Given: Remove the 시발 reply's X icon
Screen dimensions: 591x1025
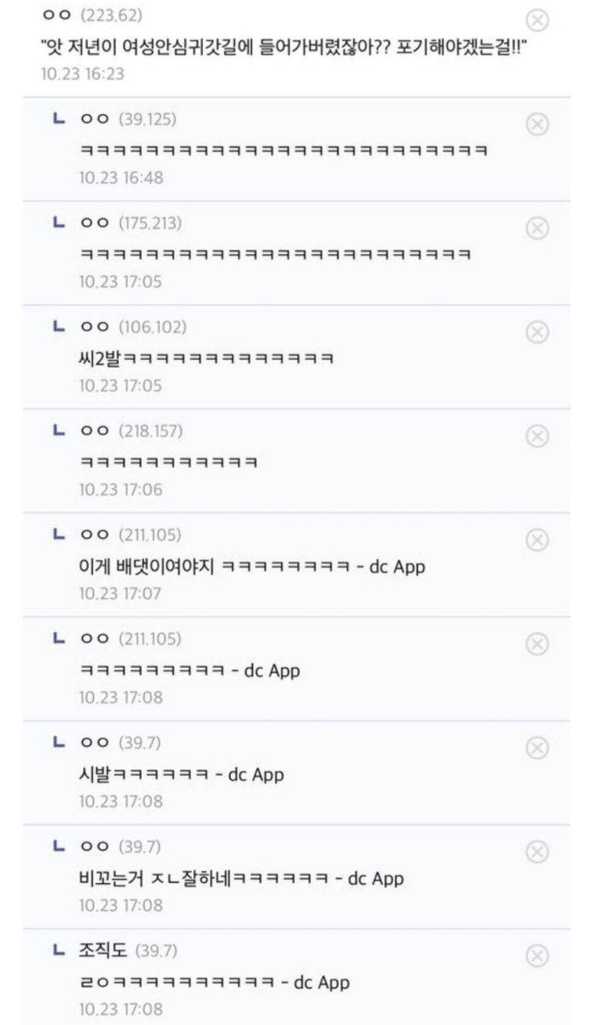Looking at the screenshot, I should pyautogui.click(x=537, y=748).
